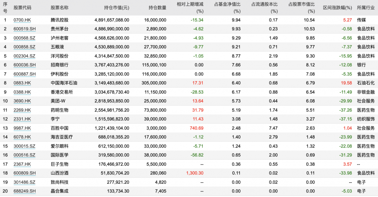Sort by 持仓市值(元) column header
The width and height of the screenshot is (378, 197).
point(117,8)
